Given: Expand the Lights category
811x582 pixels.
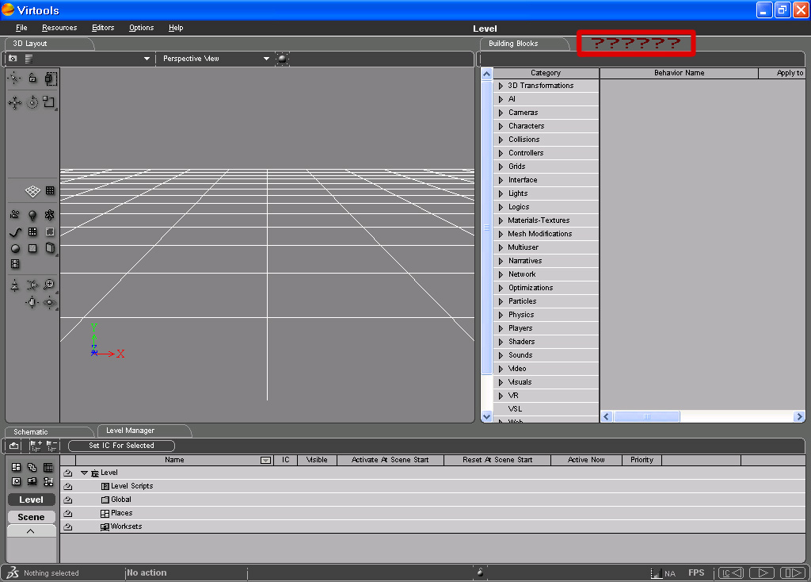Looking at the screenshot, I should (501, 193).
